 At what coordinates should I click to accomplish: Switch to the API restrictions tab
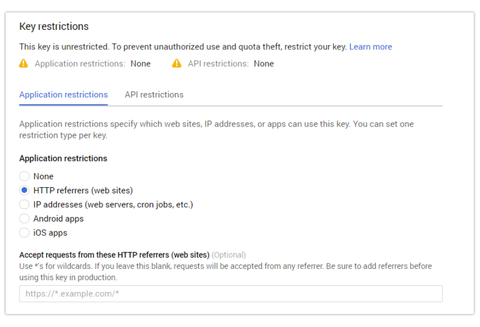click(154, 95)
